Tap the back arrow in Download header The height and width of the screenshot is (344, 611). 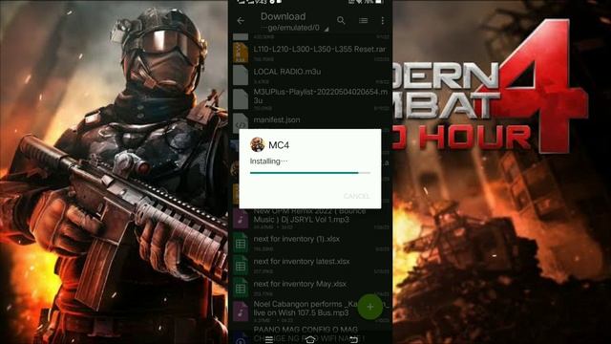[241, 20]
